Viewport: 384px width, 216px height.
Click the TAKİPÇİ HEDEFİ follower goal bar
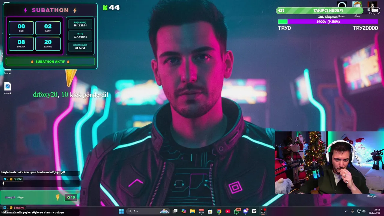tap(328, 10)
